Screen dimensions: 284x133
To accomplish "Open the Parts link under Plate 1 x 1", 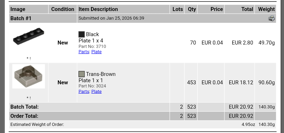I will 84,91.
